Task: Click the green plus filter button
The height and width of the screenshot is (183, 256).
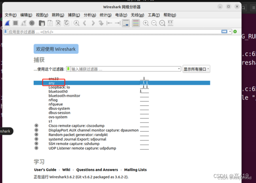Action: click(x=235, y=31)
